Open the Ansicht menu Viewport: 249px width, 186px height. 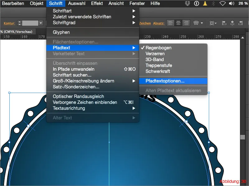116,3
